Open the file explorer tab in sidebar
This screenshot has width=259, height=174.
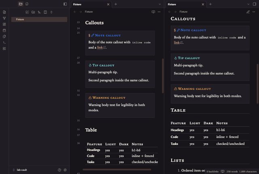coord(21,4)
